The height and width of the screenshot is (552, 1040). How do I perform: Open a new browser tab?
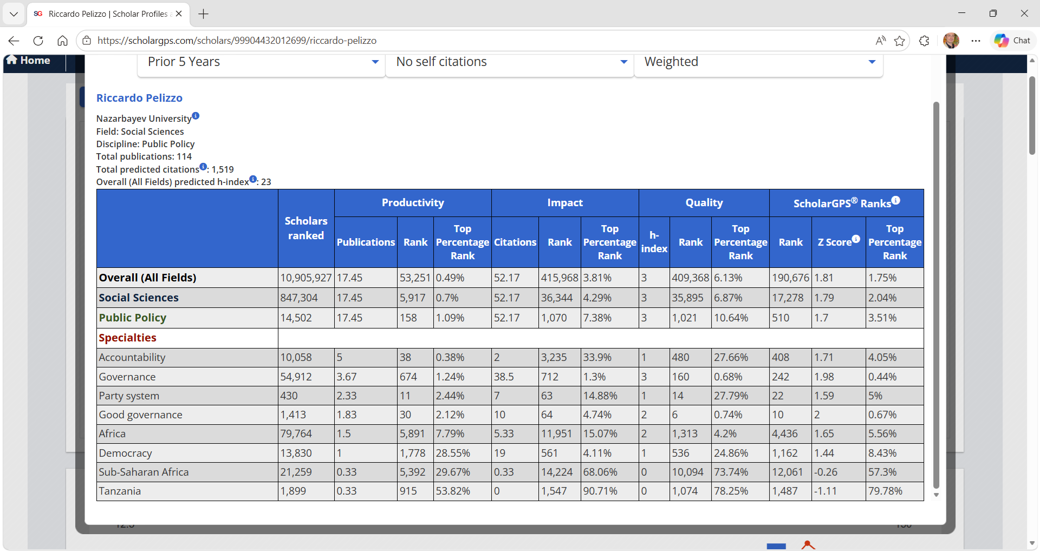[x=204, y=14]
